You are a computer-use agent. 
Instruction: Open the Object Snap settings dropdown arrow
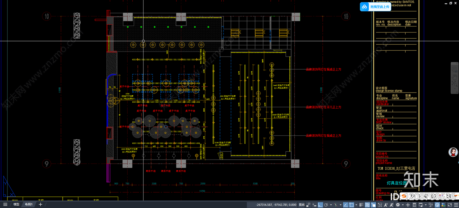point(356,205)
